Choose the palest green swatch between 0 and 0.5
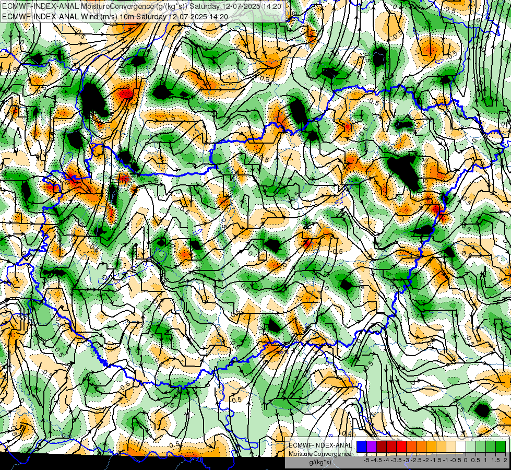This screenshot has width=511, height=470. pyautogui.click(x=471, y=446)
